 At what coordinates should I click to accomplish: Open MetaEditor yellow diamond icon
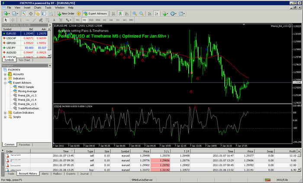point(79,13)
